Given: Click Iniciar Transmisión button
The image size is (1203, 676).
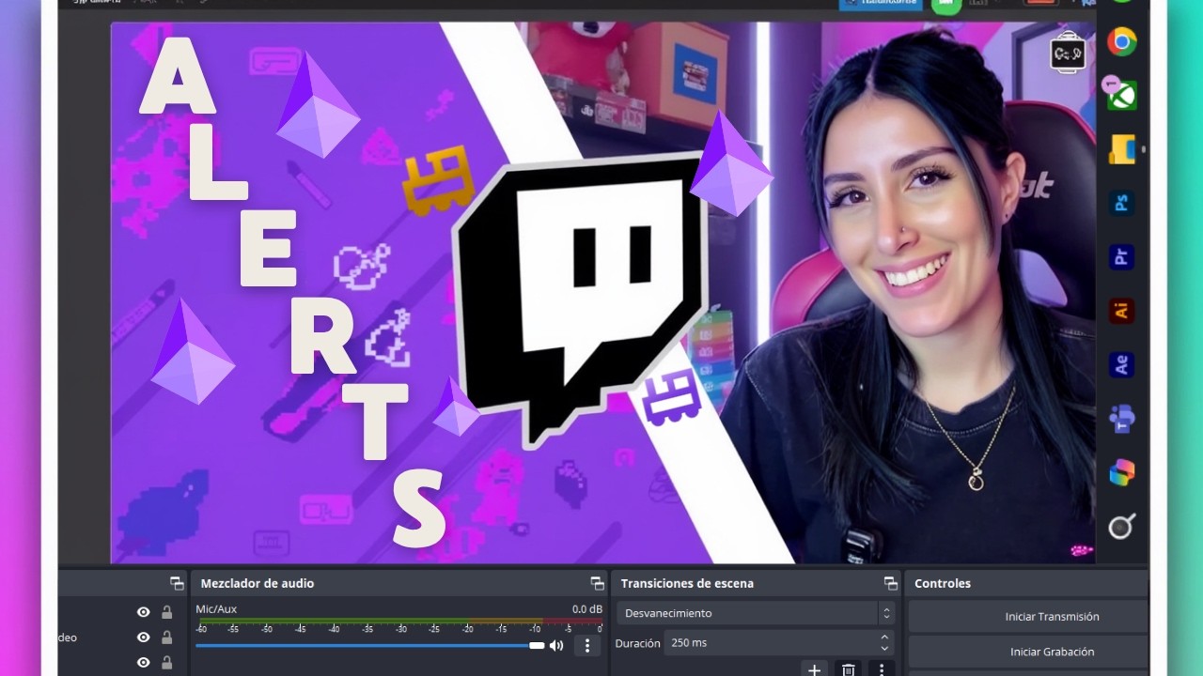Looking at the screenshot, I should point(1027,617).
